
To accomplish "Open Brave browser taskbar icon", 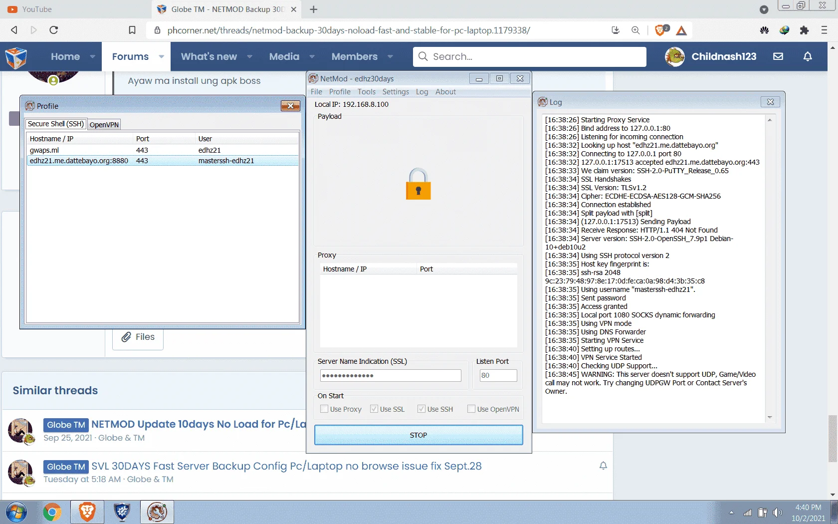I will (x=87, y=512).
